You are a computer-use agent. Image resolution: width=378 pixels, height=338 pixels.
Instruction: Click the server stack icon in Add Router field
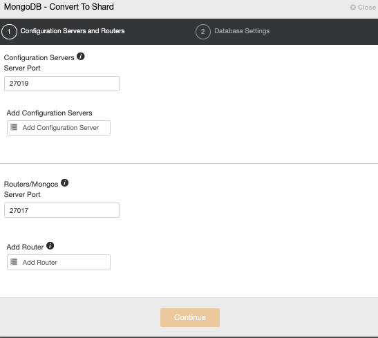click(x=14, y=262)
